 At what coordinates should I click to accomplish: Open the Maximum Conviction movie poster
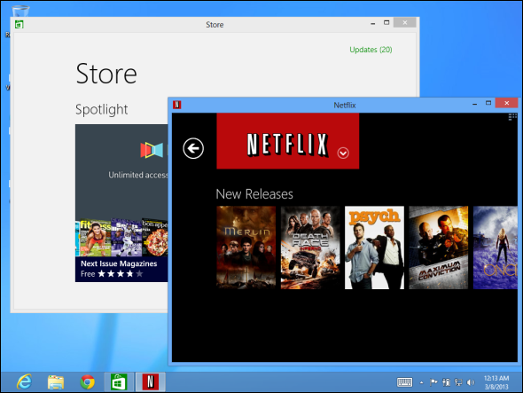pos(438,248)
